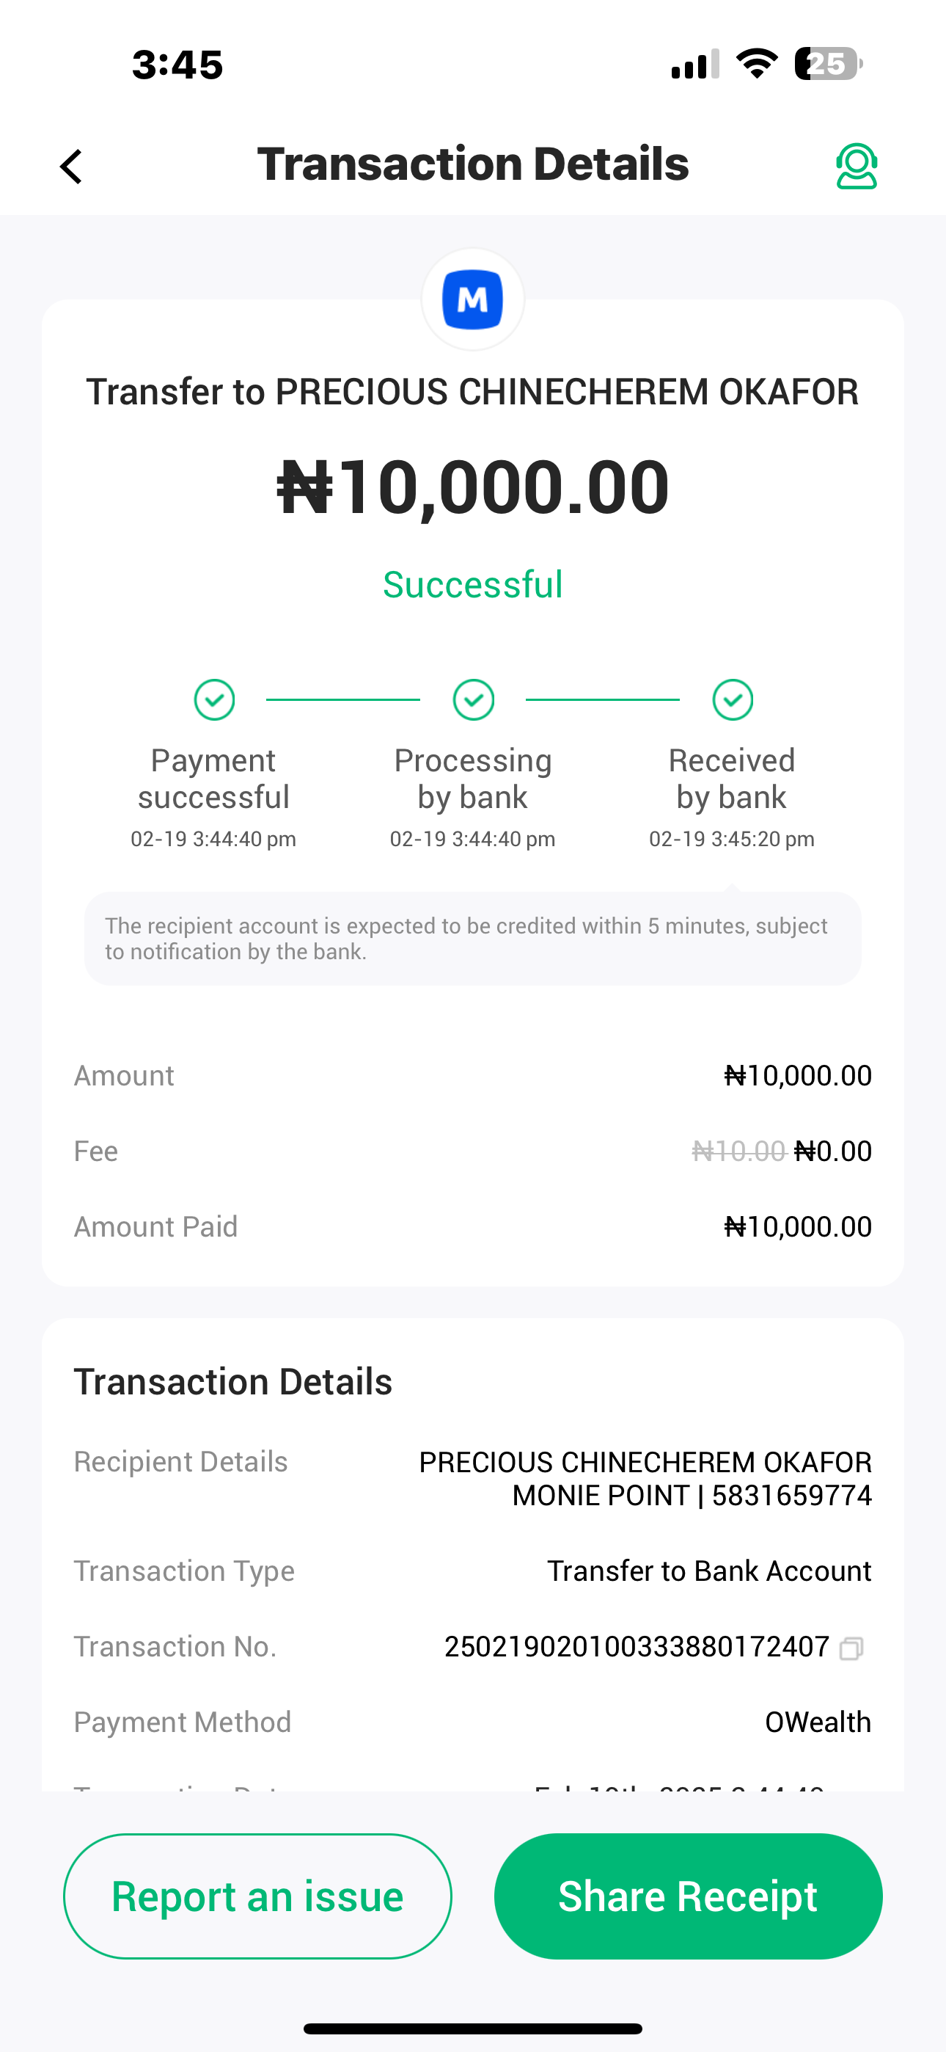Tap the ₦10,000.00 headline amount
The width and height of the screenshot is (946, 2052).
(473, 487)
